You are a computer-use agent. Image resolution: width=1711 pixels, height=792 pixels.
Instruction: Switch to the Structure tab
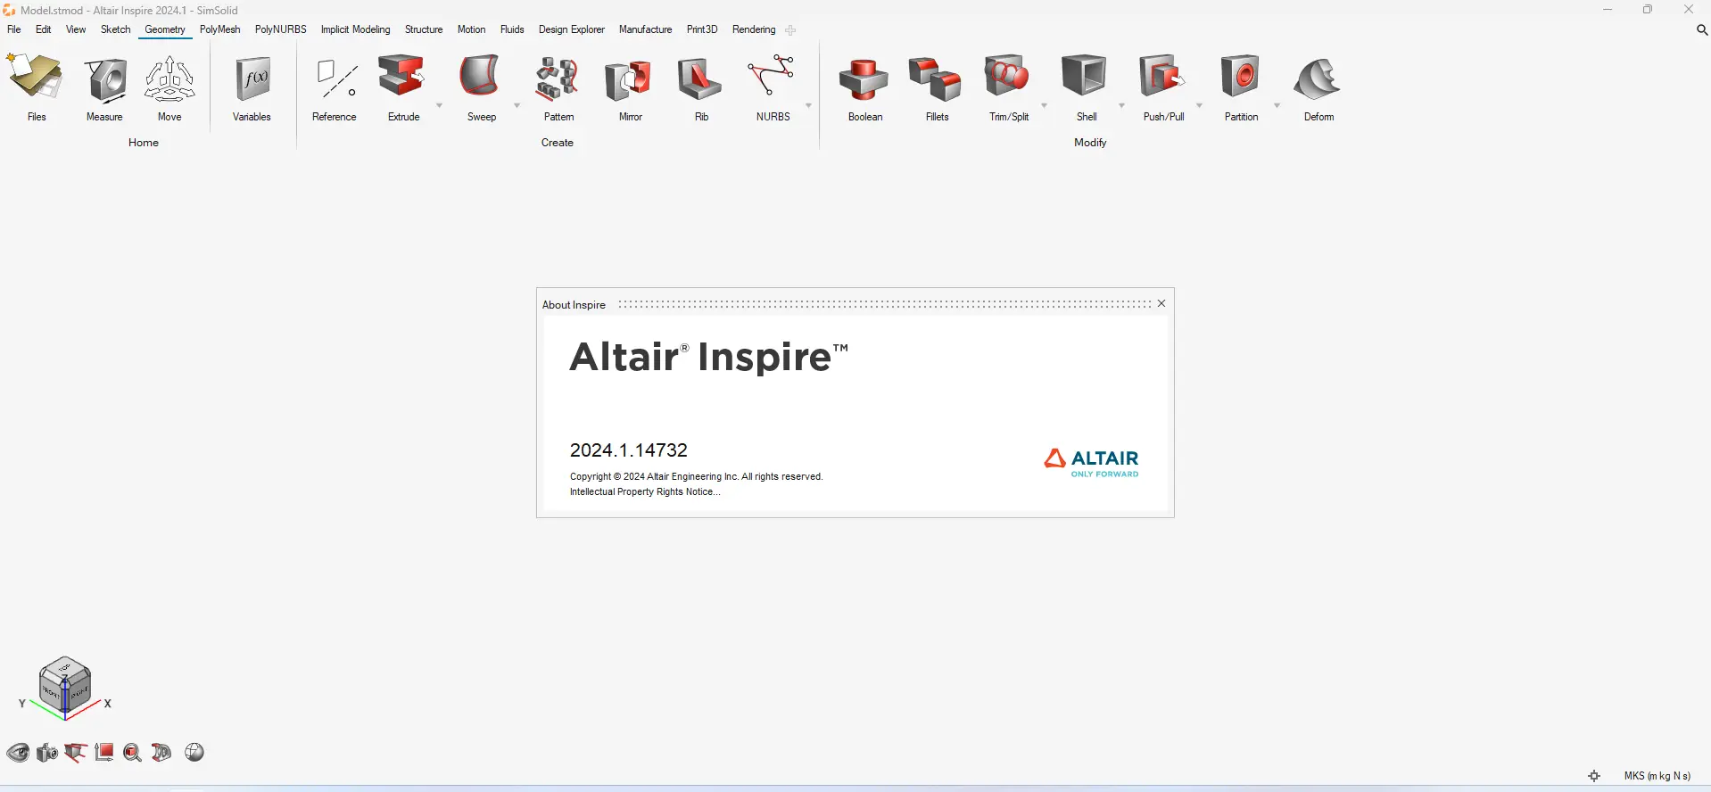coord(424,29)
